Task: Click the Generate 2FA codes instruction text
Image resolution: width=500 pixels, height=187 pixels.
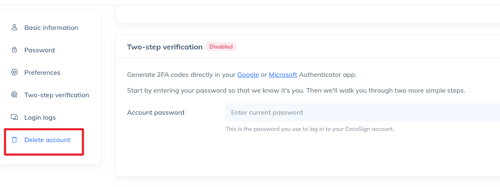Action: 181,75
